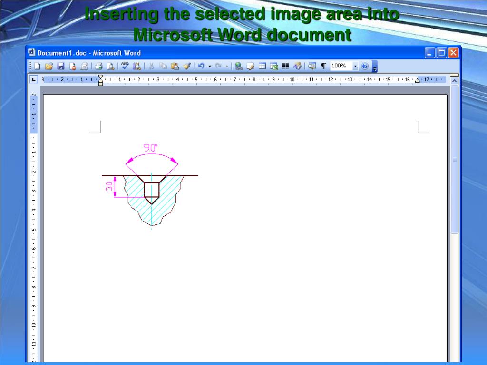
Task: Redo the last undone action
Action: tap(219, 66)
